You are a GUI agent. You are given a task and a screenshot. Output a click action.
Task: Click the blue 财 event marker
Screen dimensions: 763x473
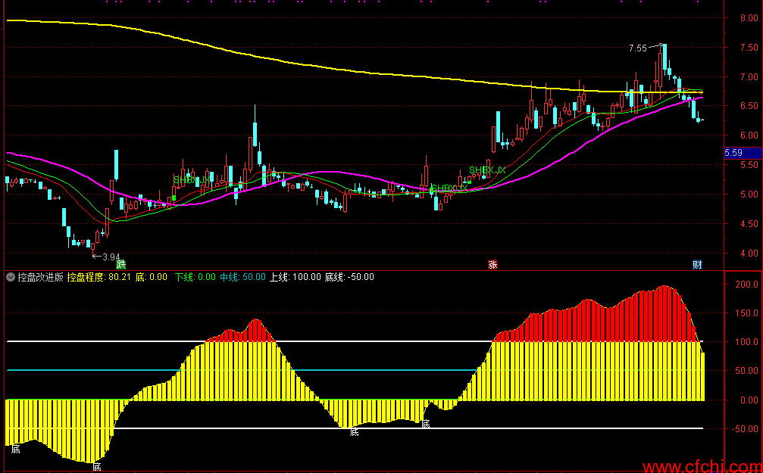click(x=698, y=265)
